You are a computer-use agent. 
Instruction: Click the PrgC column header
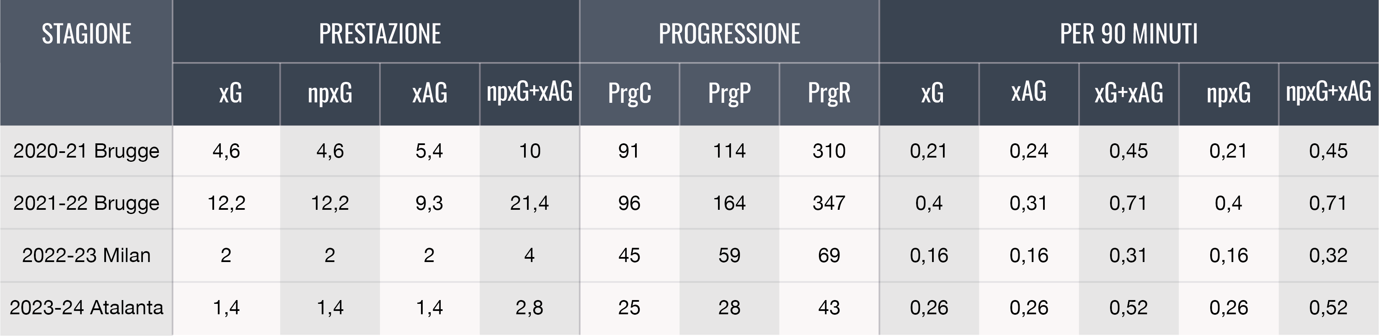(629, 93)
